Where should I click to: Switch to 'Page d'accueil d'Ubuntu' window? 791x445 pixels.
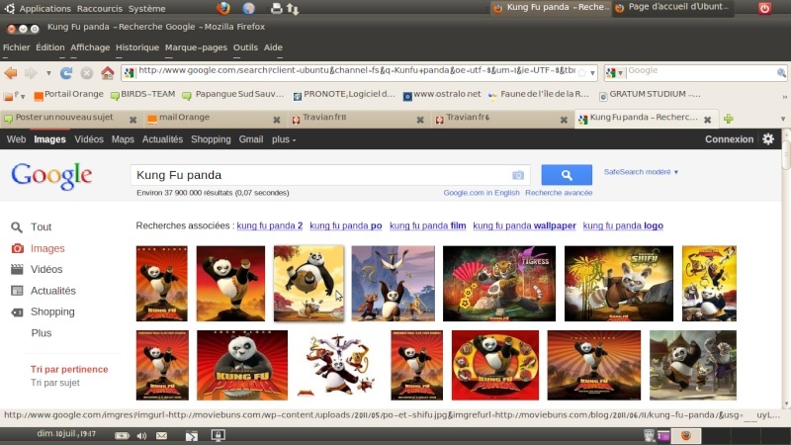tap(673, 7)
